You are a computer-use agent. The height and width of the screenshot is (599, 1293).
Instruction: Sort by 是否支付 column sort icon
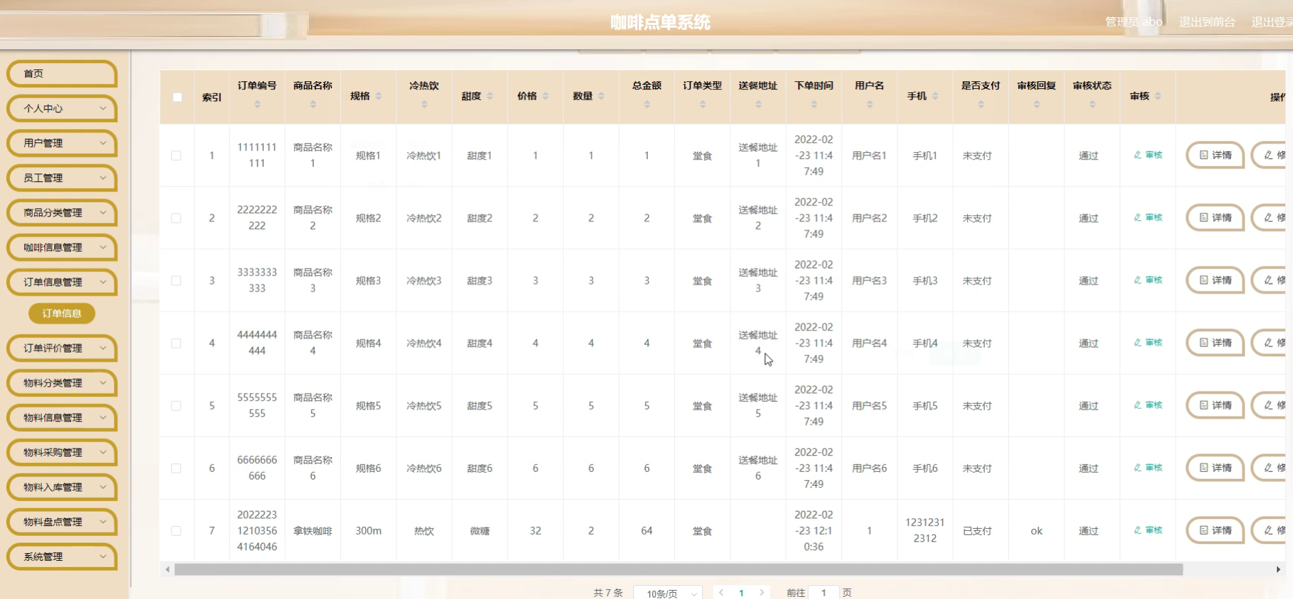[x=981, y=104]
